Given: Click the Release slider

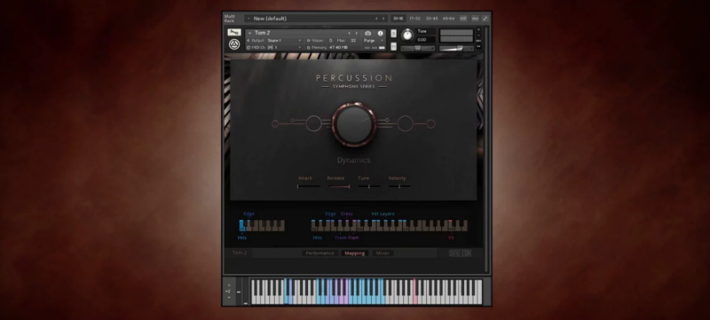Looking at the screenshot, I should 339,186.
